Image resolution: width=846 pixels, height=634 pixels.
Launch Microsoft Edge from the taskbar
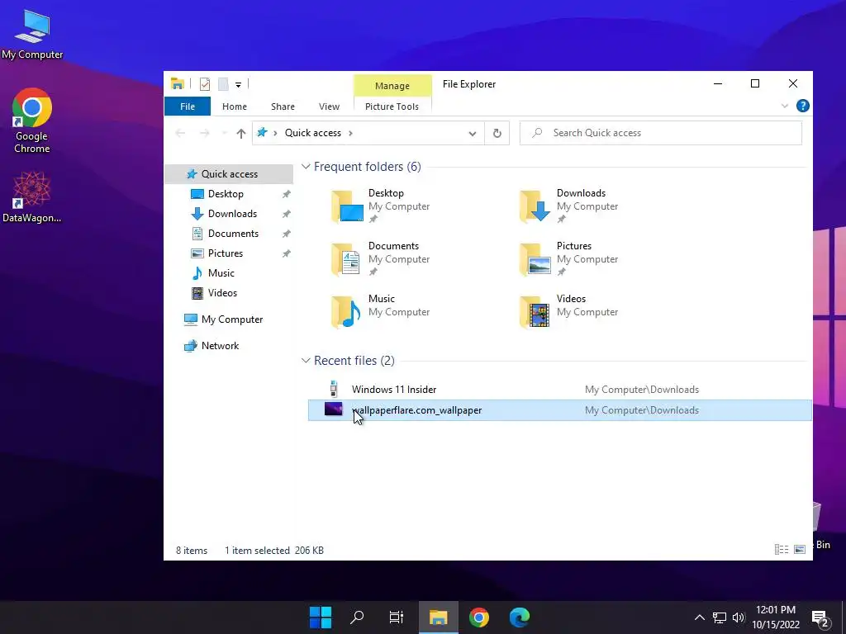point(520,617)
